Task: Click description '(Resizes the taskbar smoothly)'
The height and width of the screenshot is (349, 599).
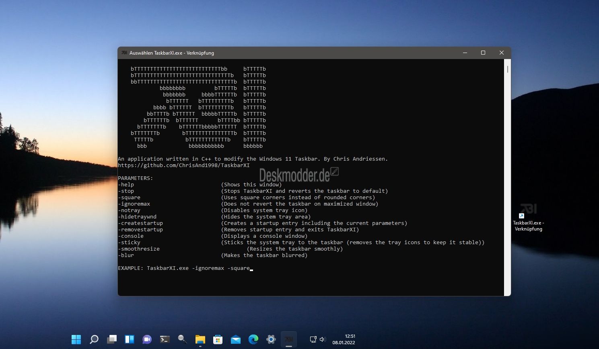Action: [295, 249]
